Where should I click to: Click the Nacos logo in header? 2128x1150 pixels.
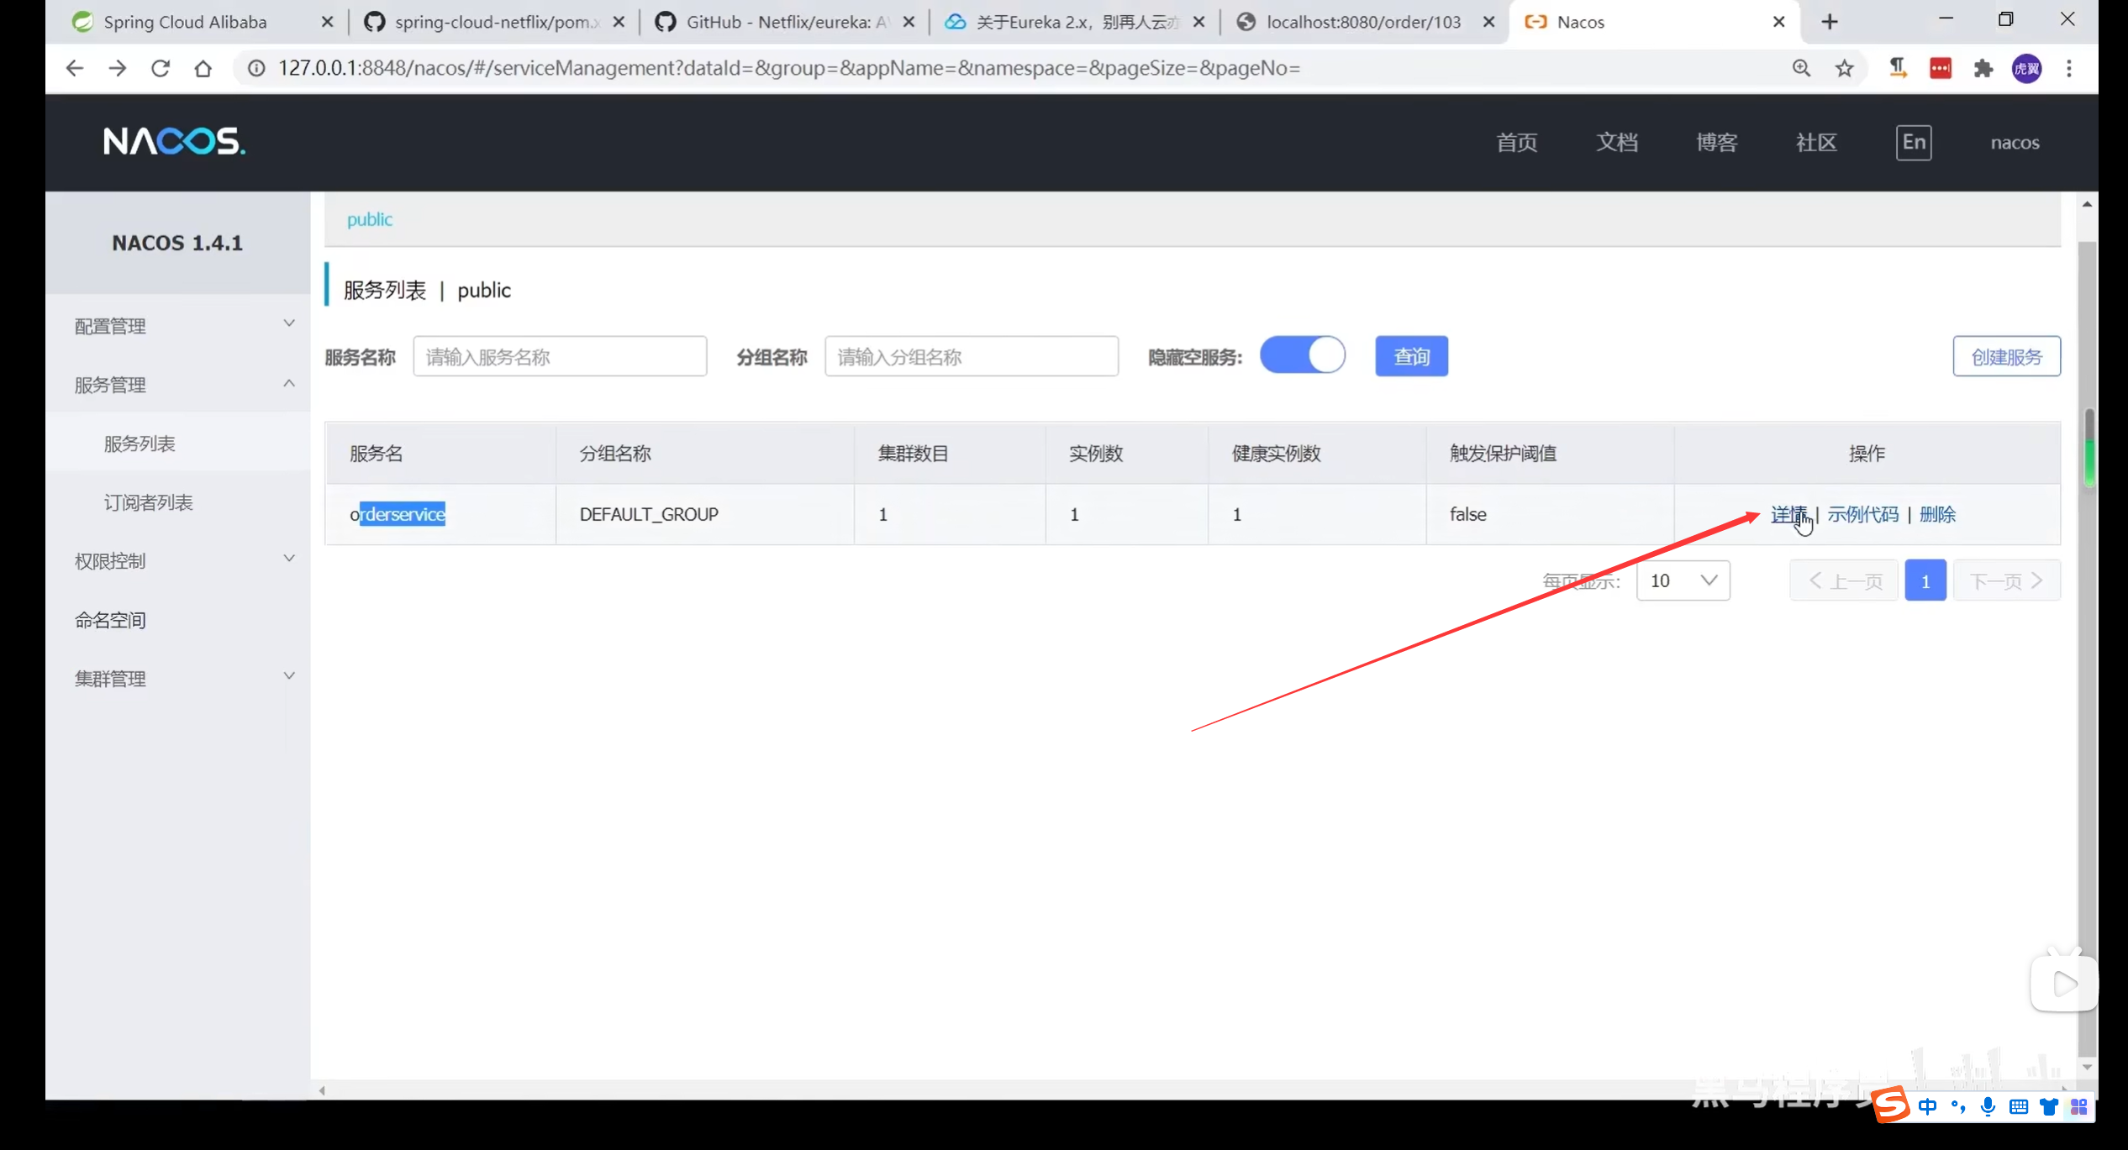click(174, 141)
